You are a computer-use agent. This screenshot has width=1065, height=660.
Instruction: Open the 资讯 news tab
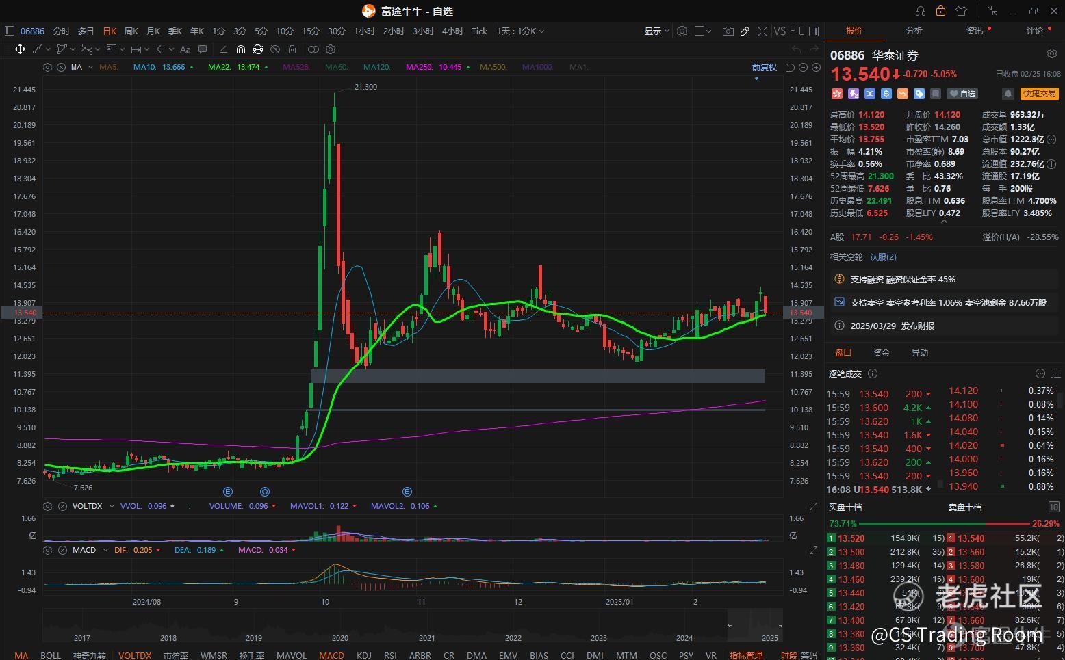coord(975,31)
